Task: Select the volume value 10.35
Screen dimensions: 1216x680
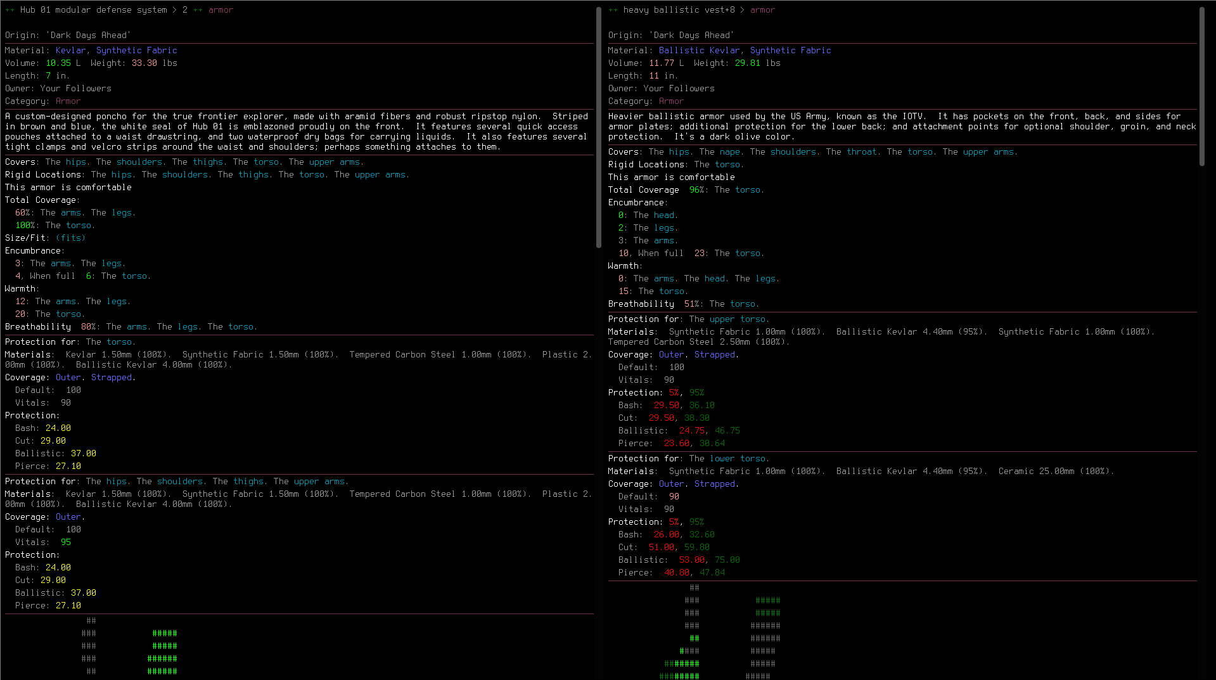Action: tap(58, 63)
